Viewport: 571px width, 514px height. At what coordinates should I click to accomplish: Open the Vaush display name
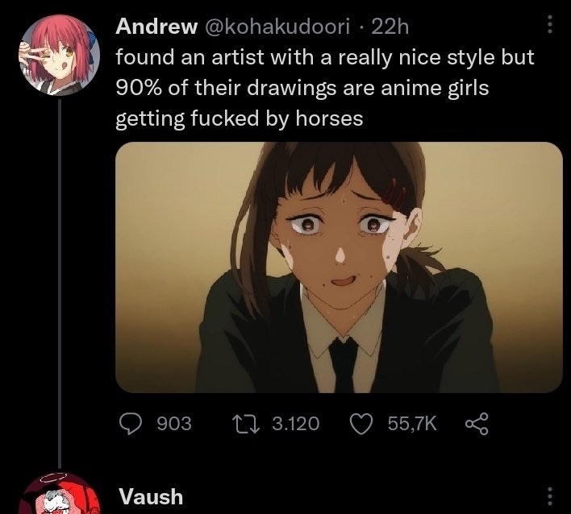coord(151,497)
